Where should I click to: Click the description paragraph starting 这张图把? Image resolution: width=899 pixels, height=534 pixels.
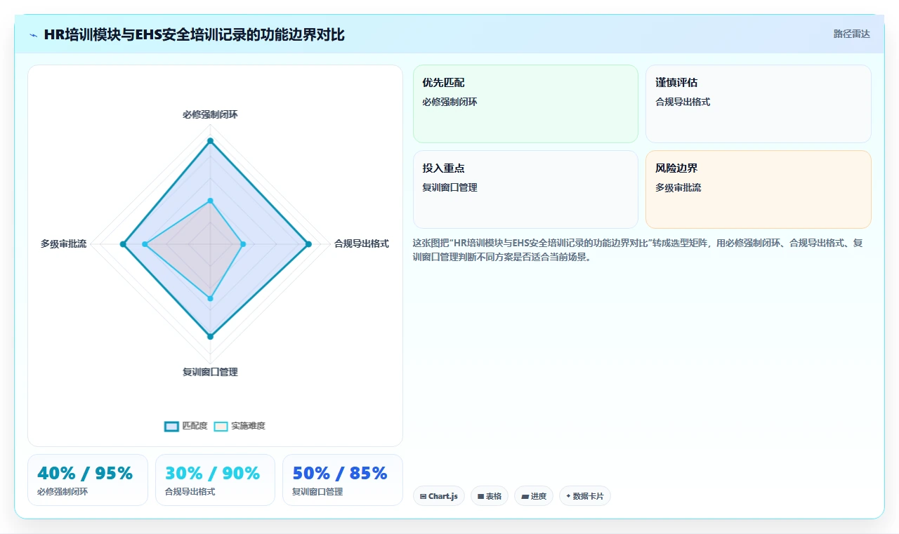pyautogui.click(x=638, y=250)
